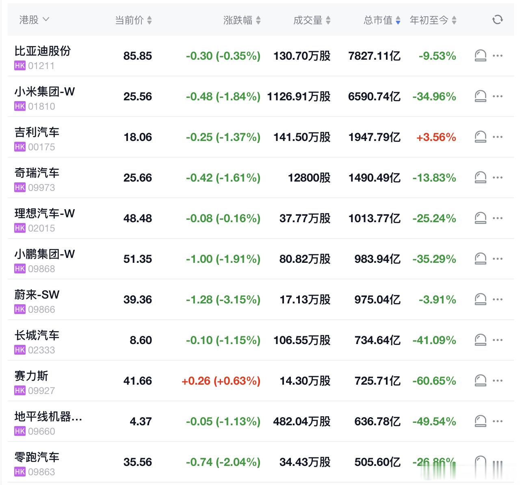Select volume 12800股

(x=309, y=178)
